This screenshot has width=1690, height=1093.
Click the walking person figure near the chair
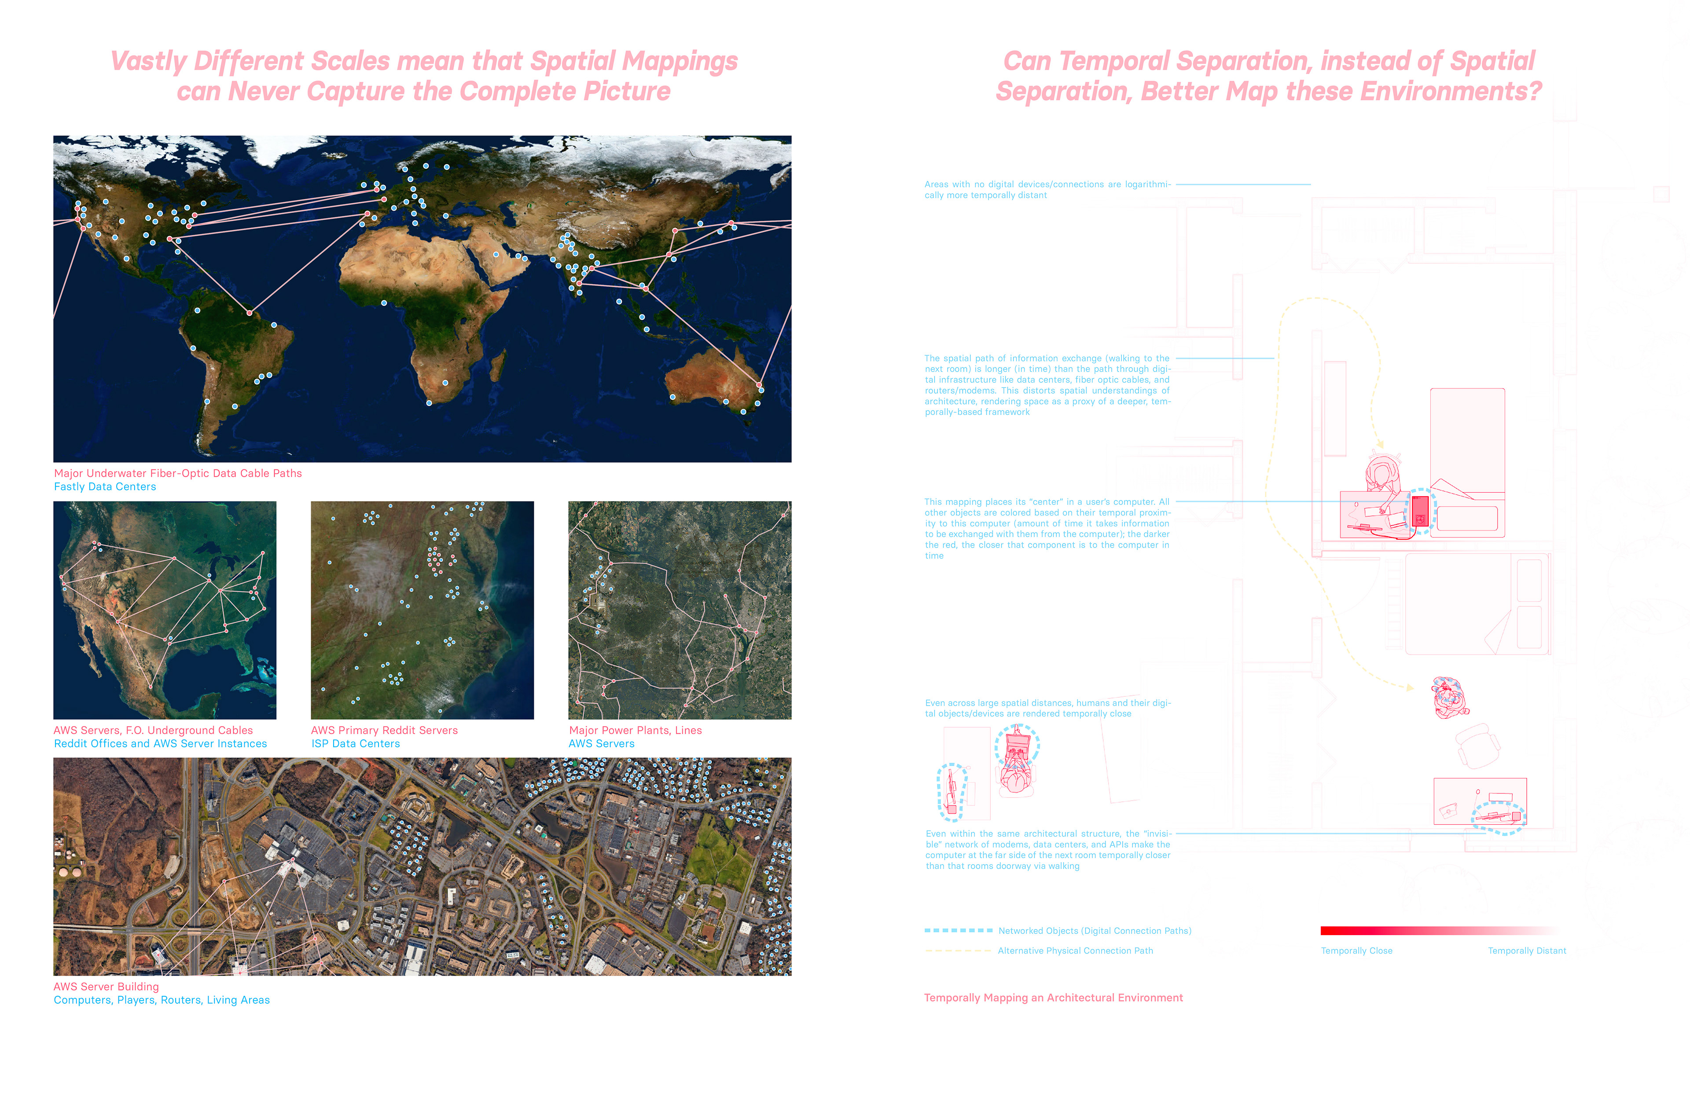[x=1448, y=698]
